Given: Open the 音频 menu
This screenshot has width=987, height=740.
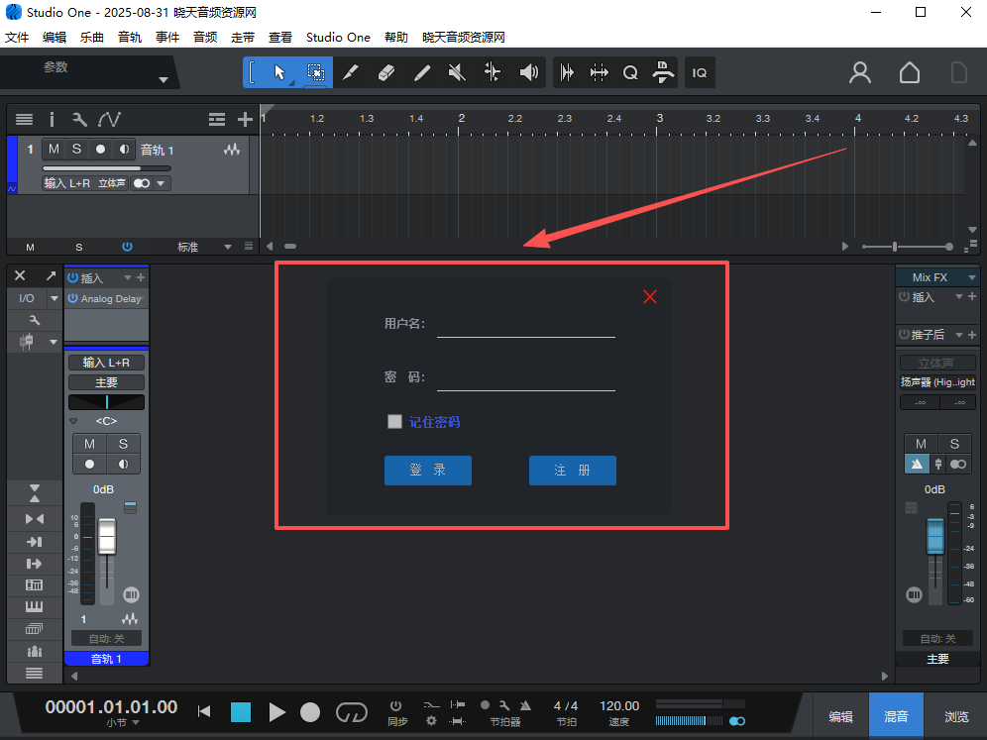Looking at the screenshot, I should pos(205,38).
